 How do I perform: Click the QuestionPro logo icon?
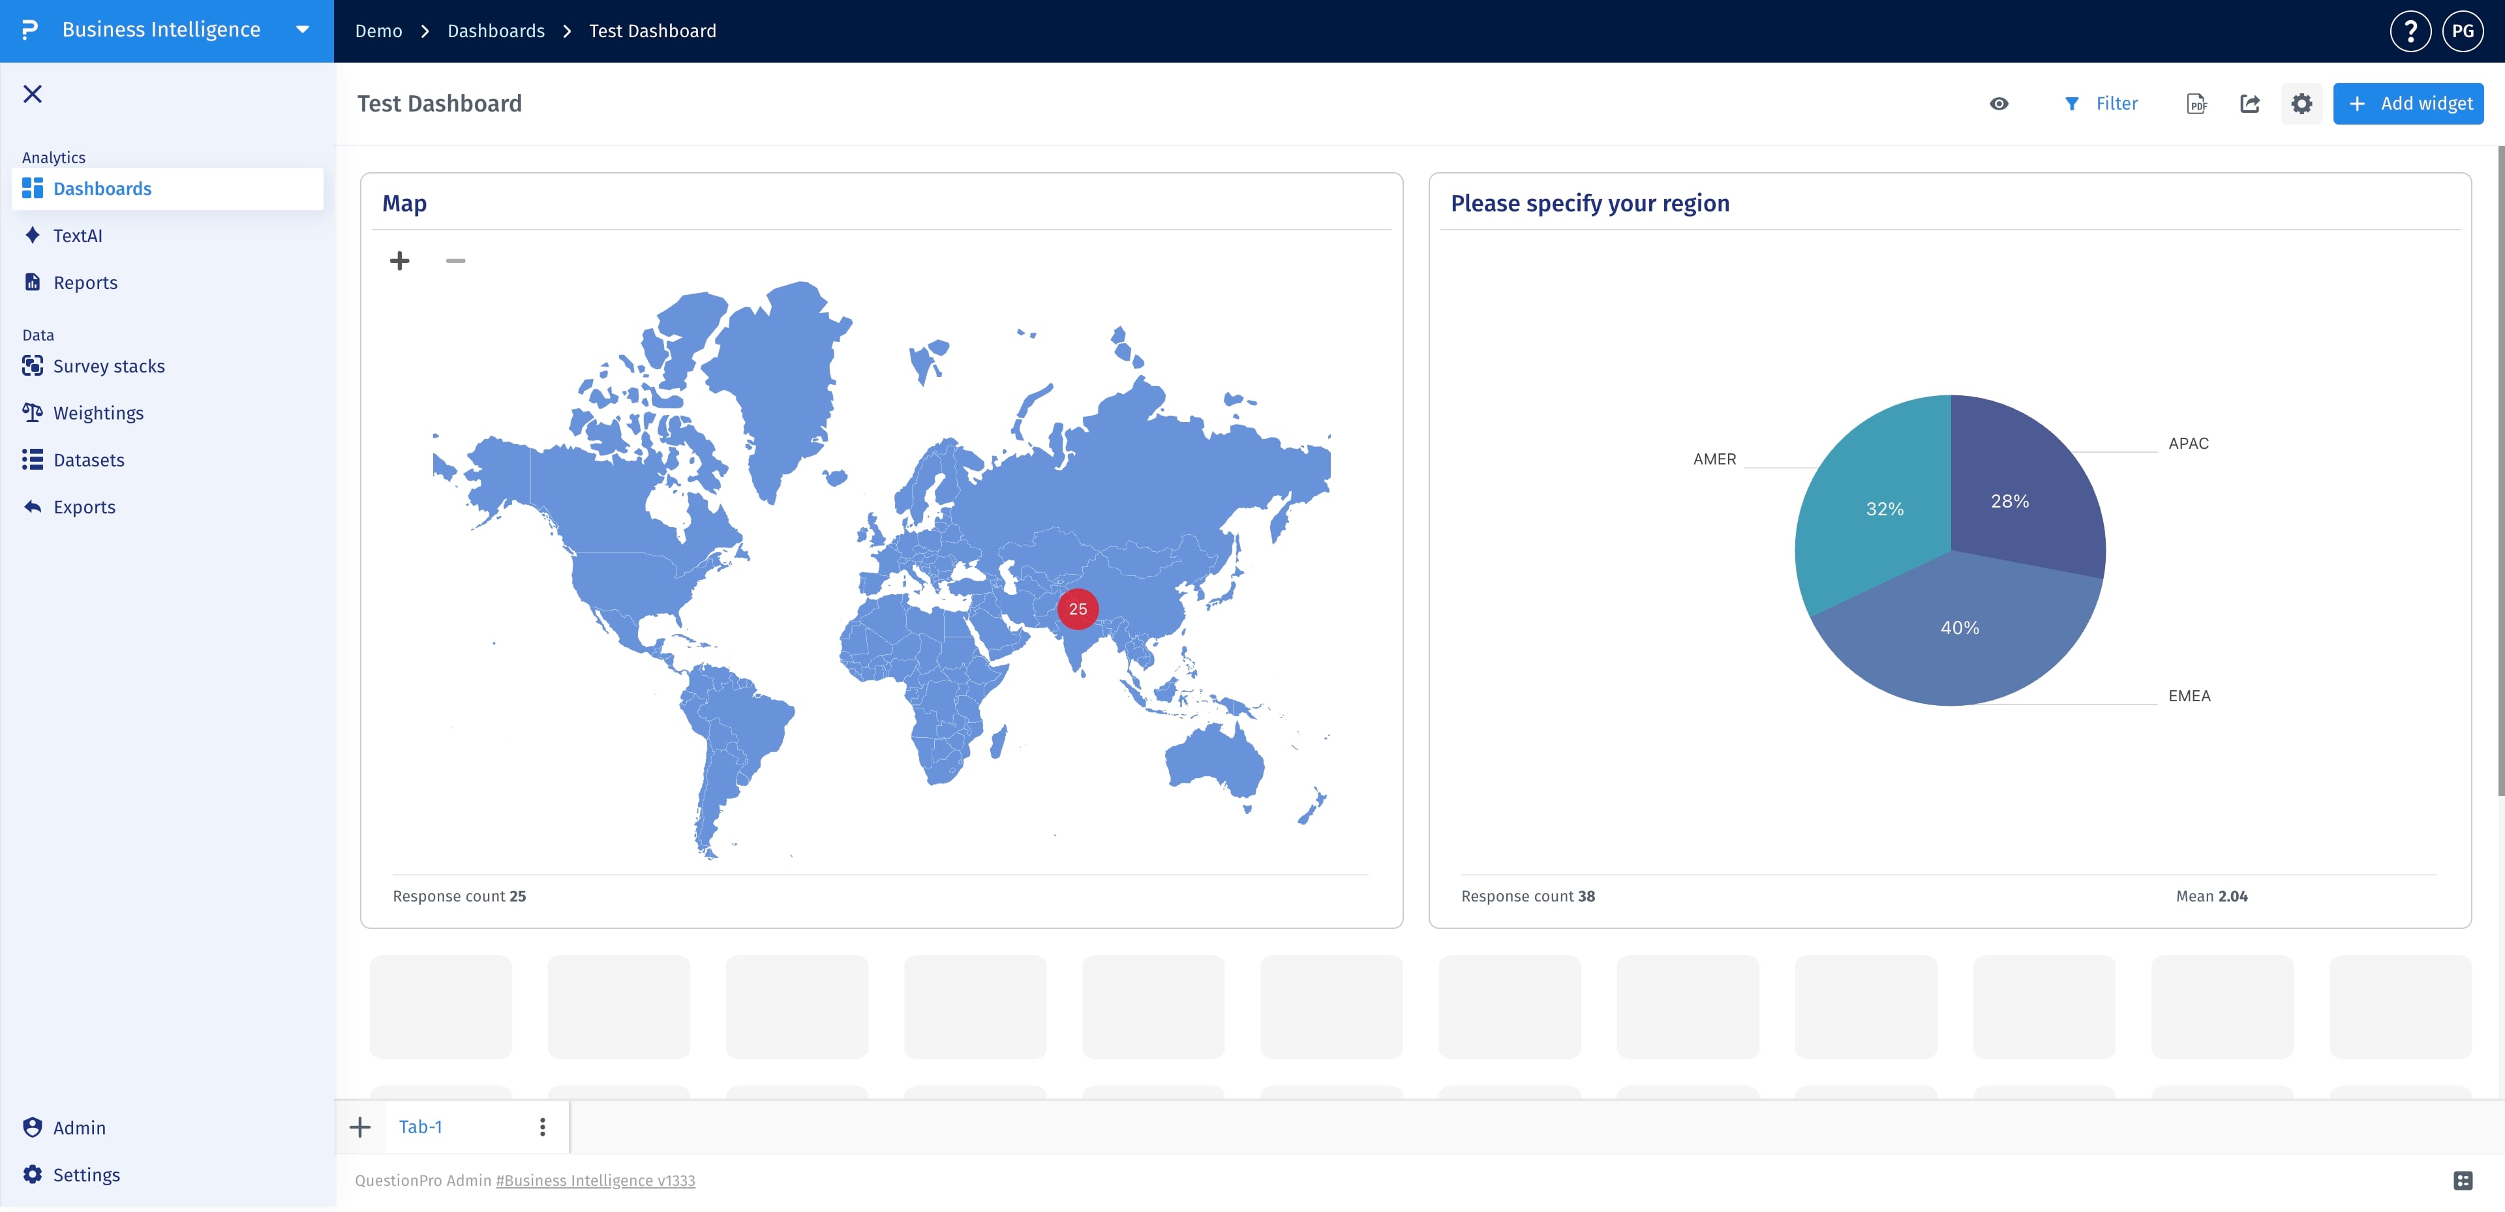(30, 30)
